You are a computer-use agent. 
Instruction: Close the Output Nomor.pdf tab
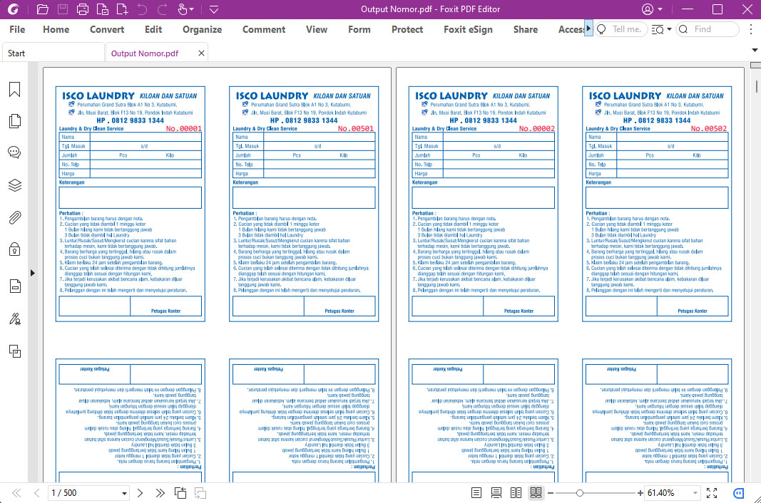(x=202, y=53)
